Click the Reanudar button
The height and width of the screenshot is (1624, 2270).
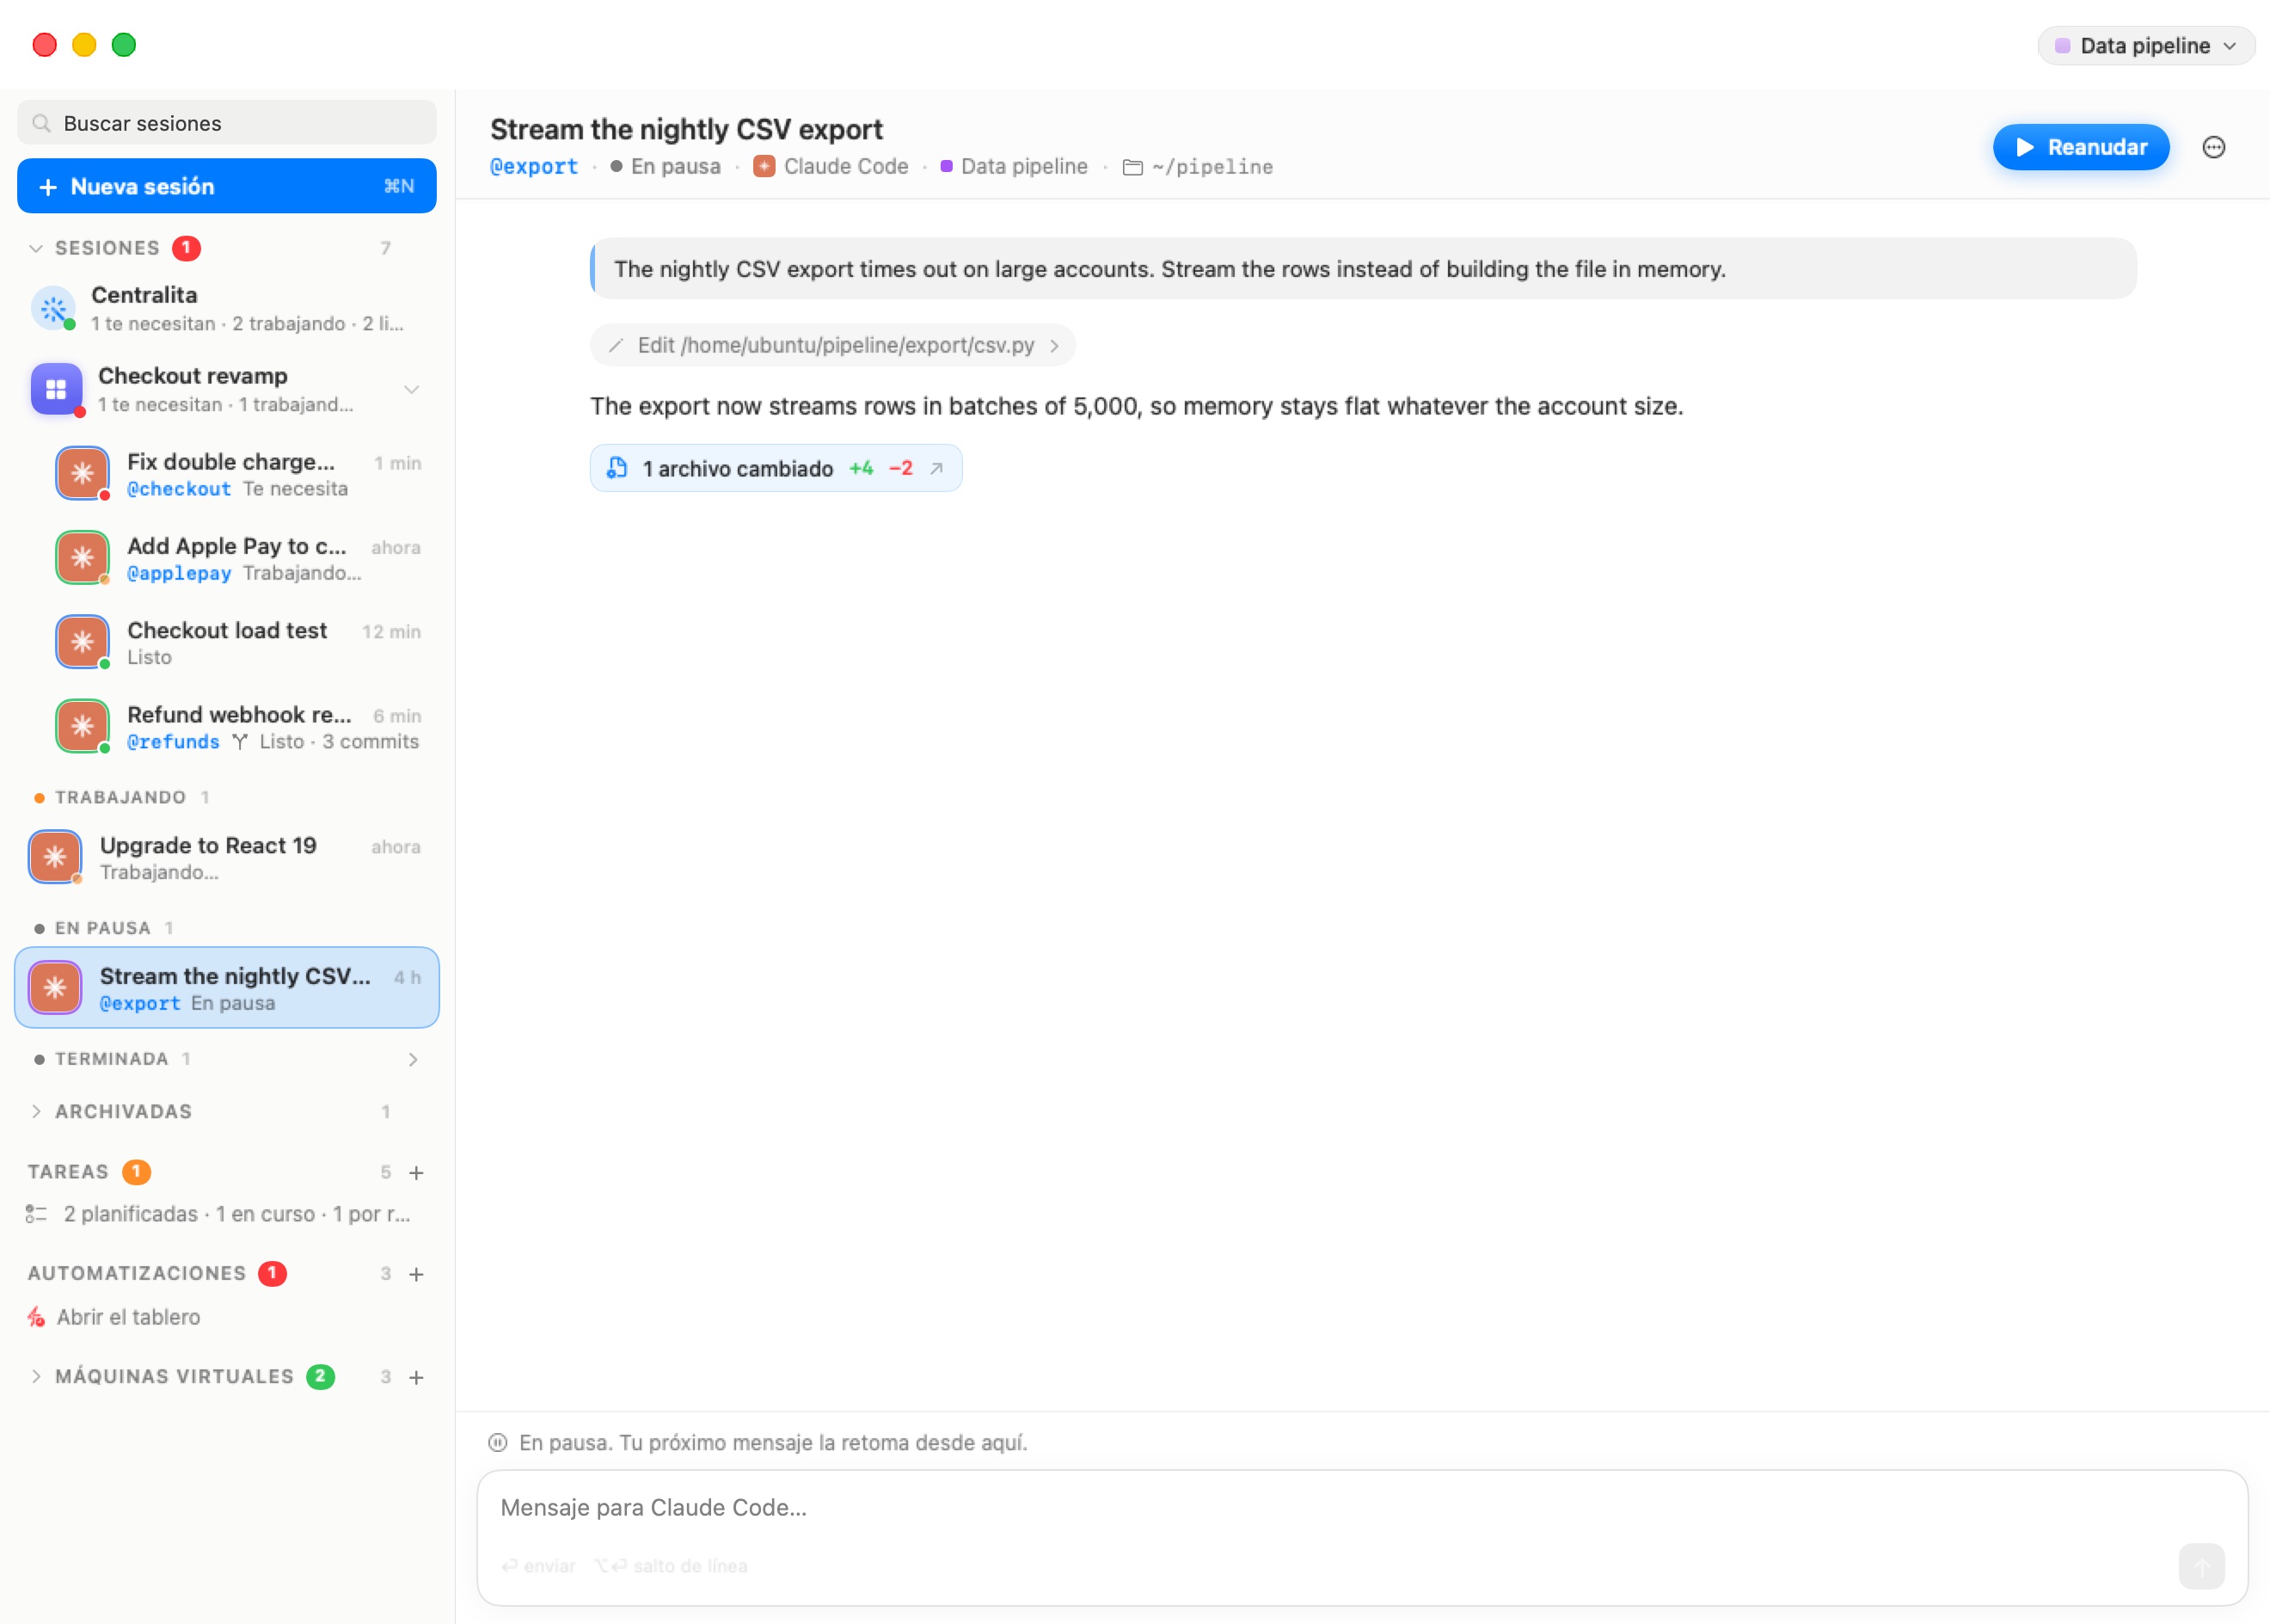[2081, 147]
